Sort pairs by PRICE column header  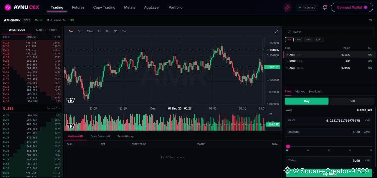coord(347,48)
